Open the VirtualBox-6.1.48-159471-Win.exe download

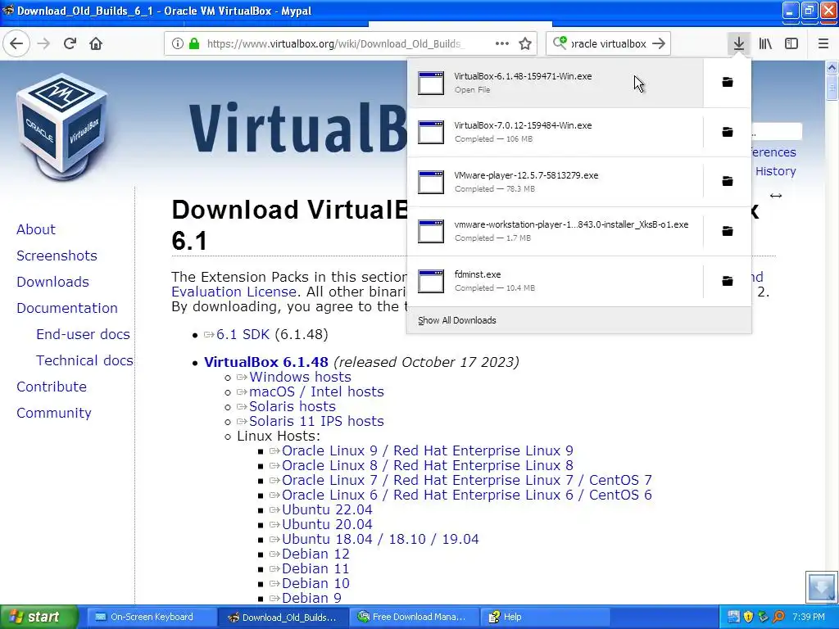pos(555,83)
